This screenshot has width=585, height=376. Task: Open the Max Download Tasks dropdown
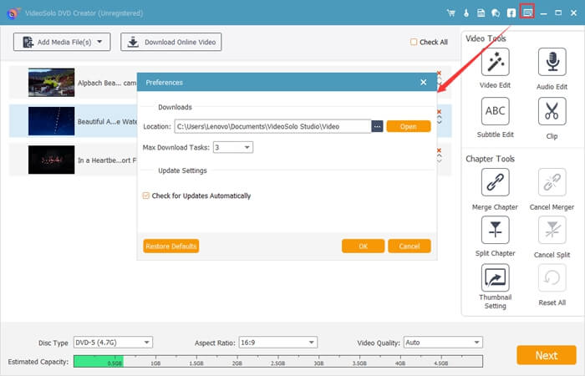pos(233,147)
